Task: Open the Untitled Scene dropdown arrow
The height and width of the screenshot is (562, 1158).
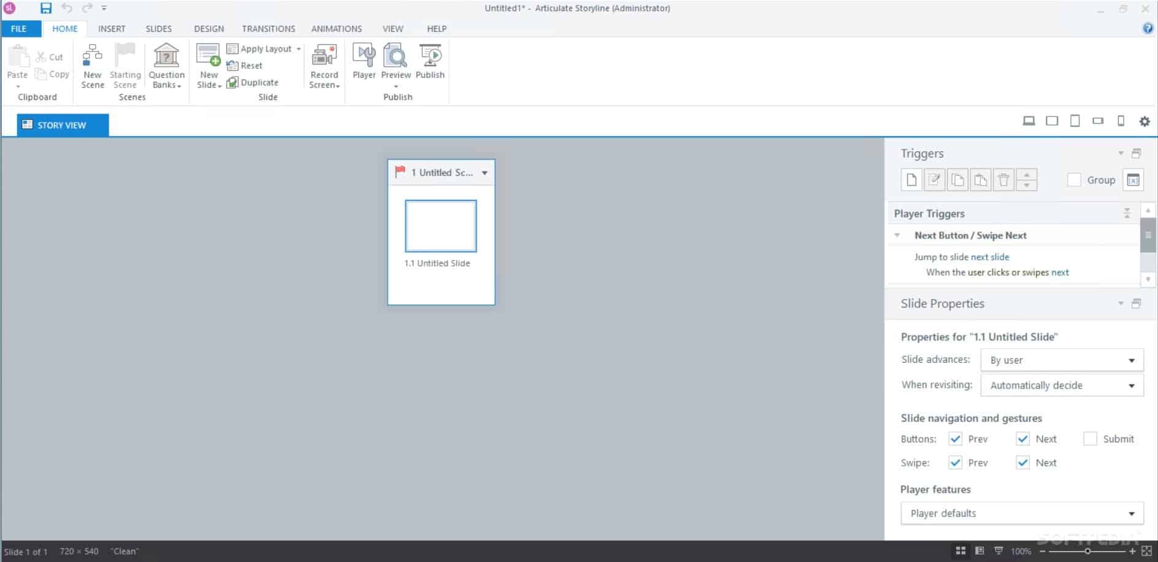Action: pos(485,172)
